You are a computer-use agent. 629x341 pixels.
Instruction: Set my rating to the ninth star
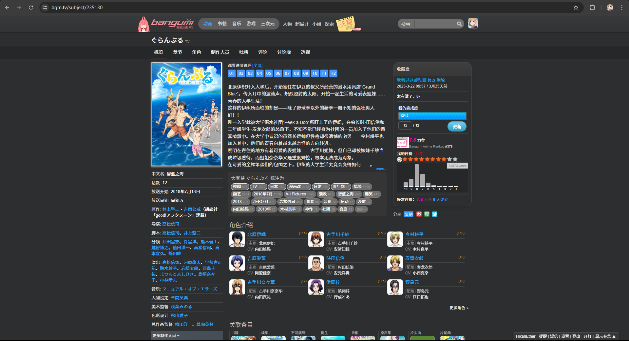point(449,159)
